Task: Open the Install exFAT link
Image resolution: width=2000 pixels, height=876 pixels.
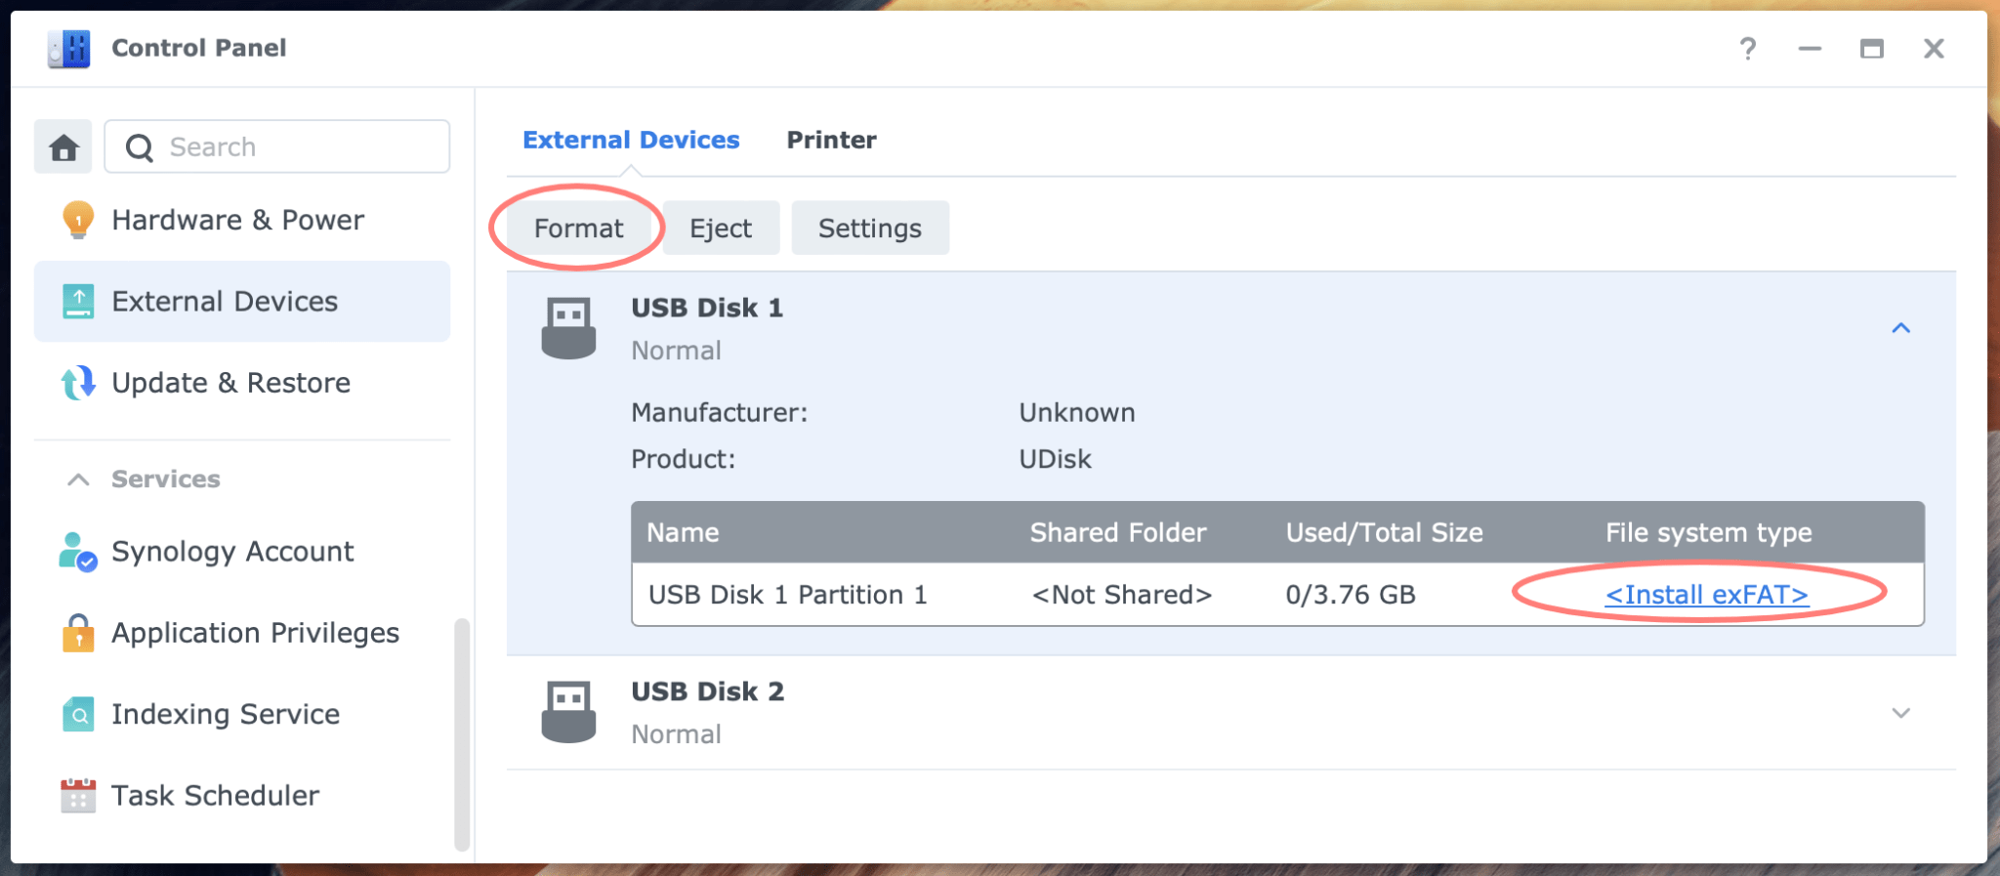Action: pyautogui.click(x=1706, y=595)
